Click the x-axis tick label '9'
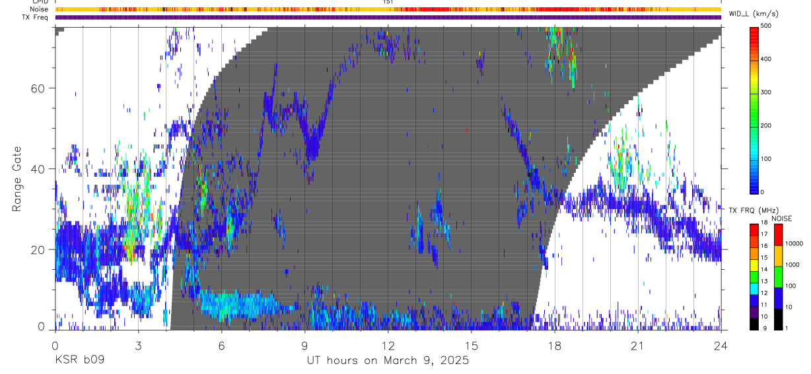Viewport: 811px width, 374px height. 304,345
